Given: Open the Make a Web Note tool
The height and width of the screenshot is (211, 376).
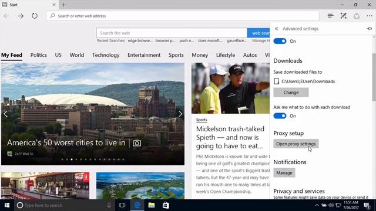Looking at the screenshot, I should [x=343, y=16].
